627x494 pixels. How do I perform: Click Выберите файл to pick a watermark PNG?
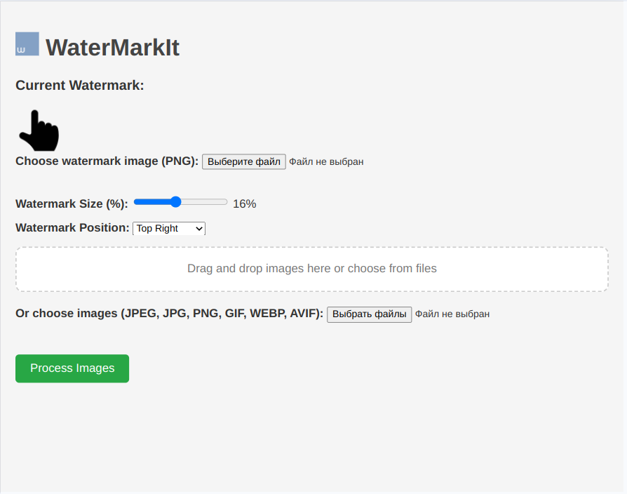point(243,161)
